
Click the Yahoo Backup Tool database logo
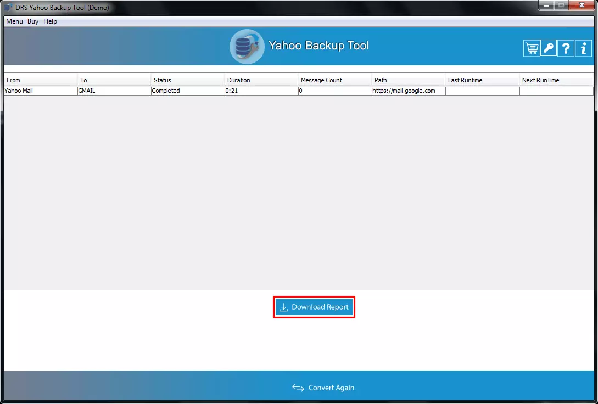point(247,47)
